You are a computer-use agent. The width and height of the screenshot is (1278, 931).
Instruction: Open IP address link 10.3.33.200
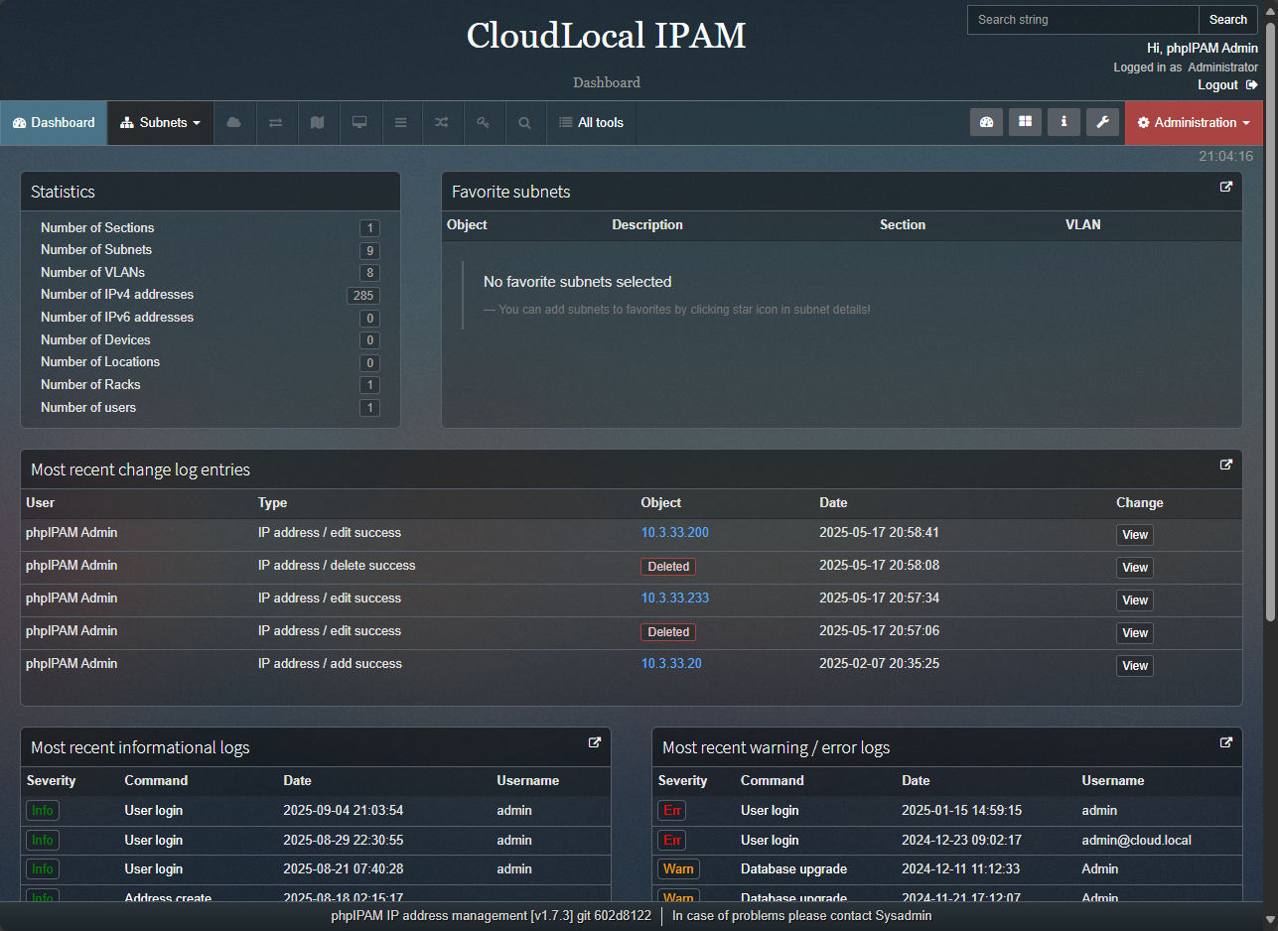click(x=675, y=533)
